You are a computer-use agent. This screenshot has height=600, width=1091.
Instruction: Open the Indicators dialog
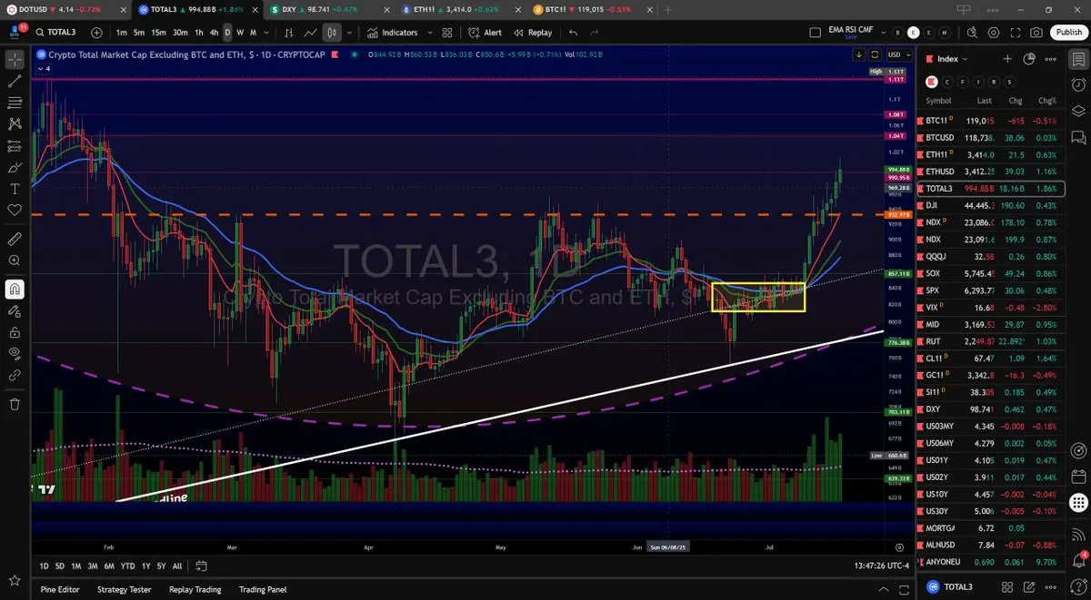click(x=393, y=33)
